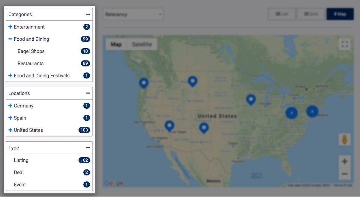
Task: Click the map pin near Las Vegas
Action: (169, 126)
